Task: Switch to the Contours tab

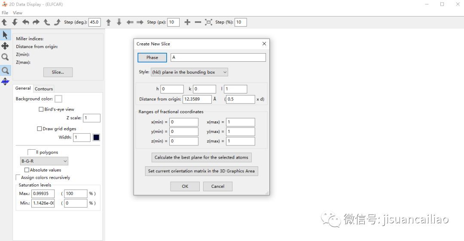Action: [x=44, y=89]
